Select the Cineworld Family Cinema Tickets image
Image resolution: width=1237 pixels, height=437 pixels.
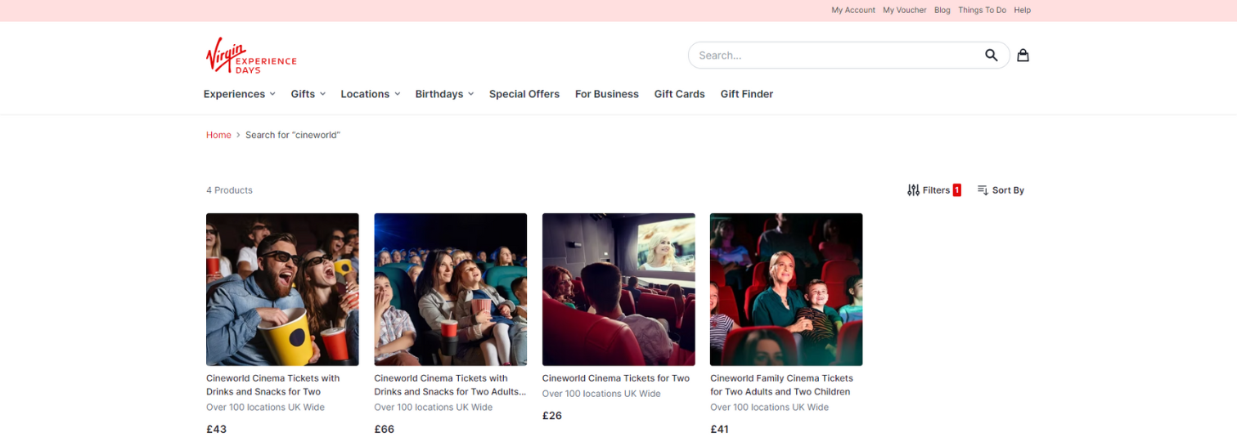pyautogui.click(x=785, y=289)
